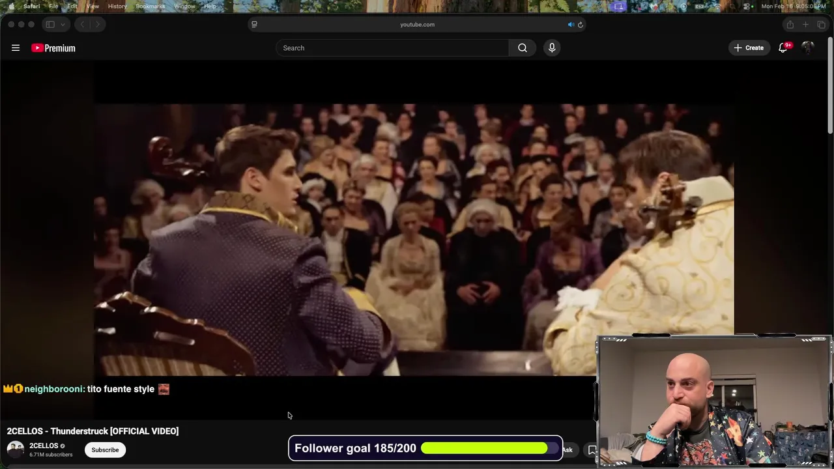Go back with Safari back arrow
Image resolution: width=834 pixels, height=469 pixels.
[x=82, y=24]
